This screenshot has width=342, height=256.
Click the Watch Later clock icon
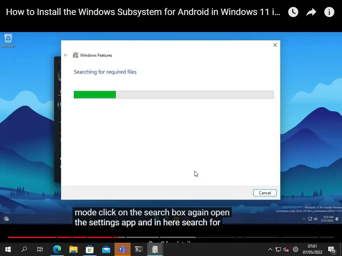[293, 12]
